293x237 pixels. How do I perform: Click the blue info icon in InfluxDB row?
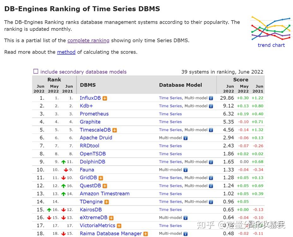coord(211,98)
